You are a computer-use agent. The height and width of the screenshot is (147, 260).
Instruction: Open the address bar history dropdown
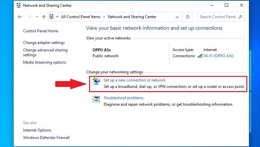[177, 17]
